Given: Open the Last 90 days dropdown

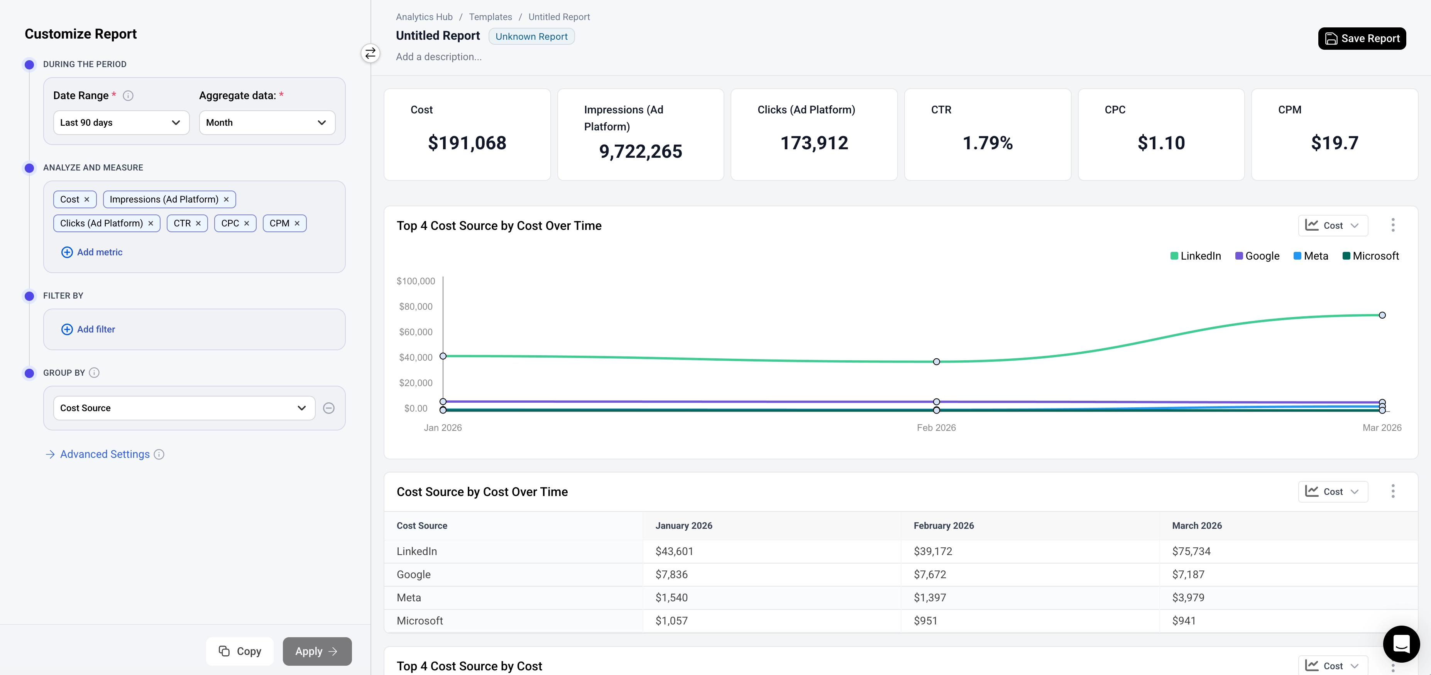Looking at the screenshot, I should click(x=121, y=123).
